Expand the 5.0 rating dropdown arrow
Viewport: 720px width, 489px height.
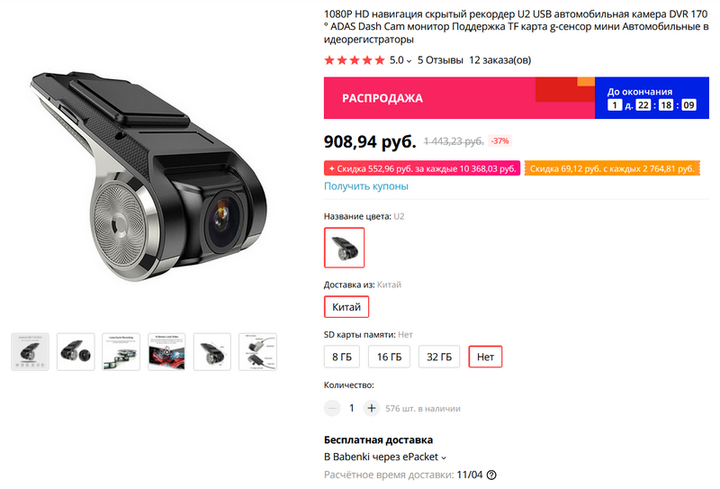click(x=409, y=61)
